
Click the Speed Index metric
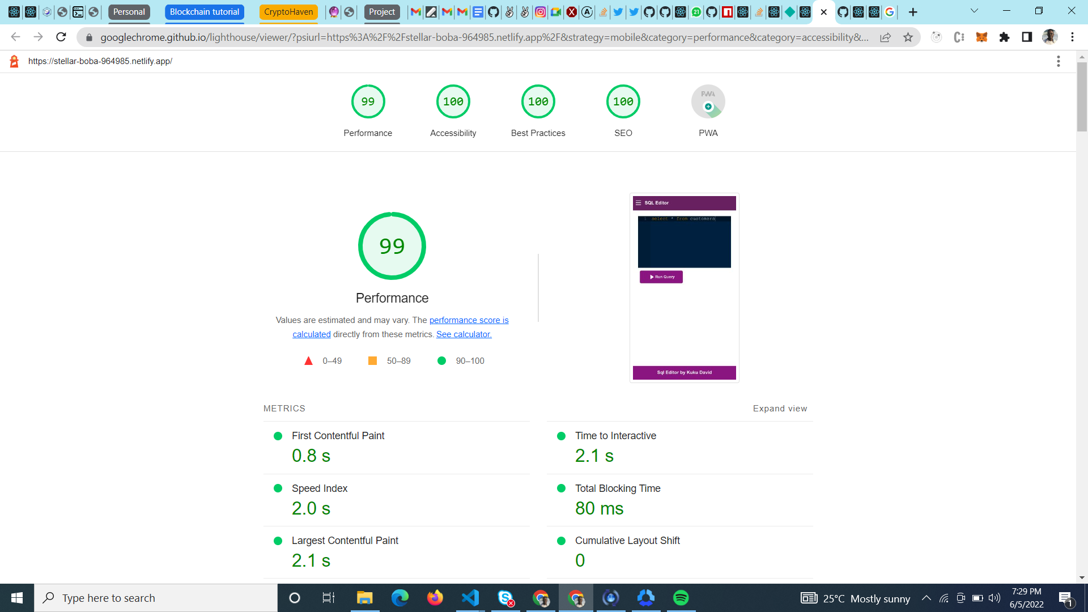pyautogui.click(x=397, y=500)
